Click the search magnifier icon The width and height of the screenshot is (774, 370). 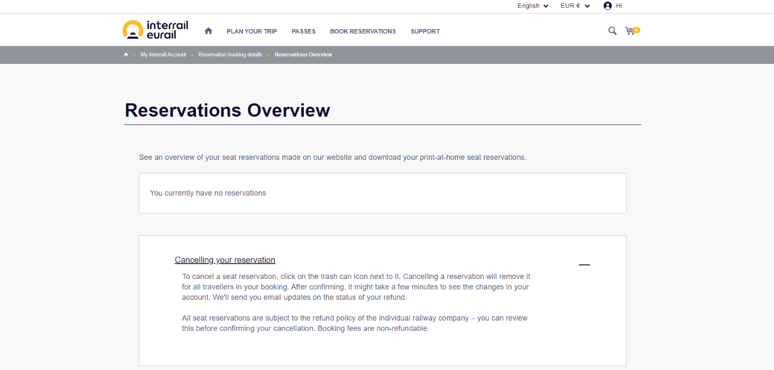pos(612,31)
